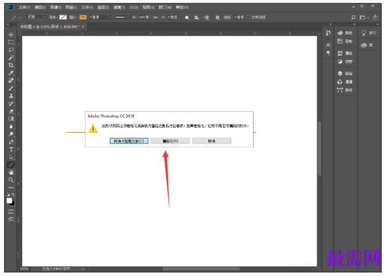The height and width of the screenshot is (276, 391).
Task: Open the 窗口(W) menu
Action: (x=165, y=7)
